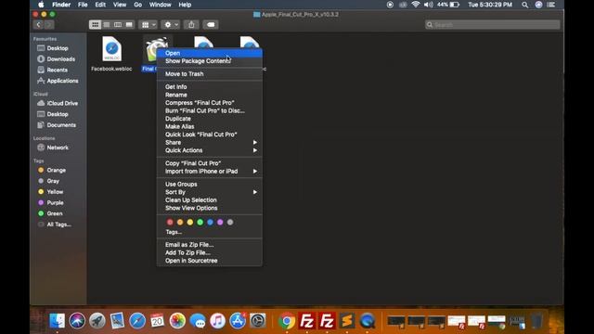Viewport: 594px width, 334px height.
Task: Open the App Store Dock icon
Action: click(x=238, y=321)
